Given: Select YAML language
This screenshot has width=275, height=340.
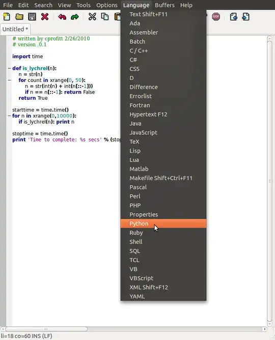Looking at the screenshot, I should tap(163, 296).
